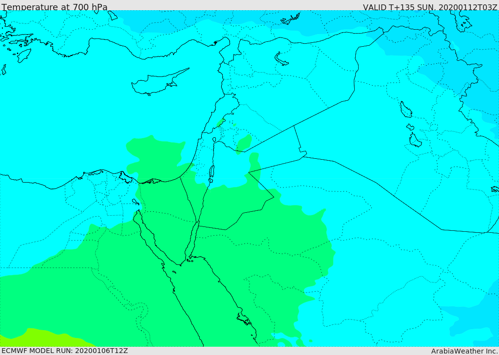Viewport: 499px width, 355px height.
Task: Click the 'Temperature at 700 hPa' title text
Action: coord(55,7)
